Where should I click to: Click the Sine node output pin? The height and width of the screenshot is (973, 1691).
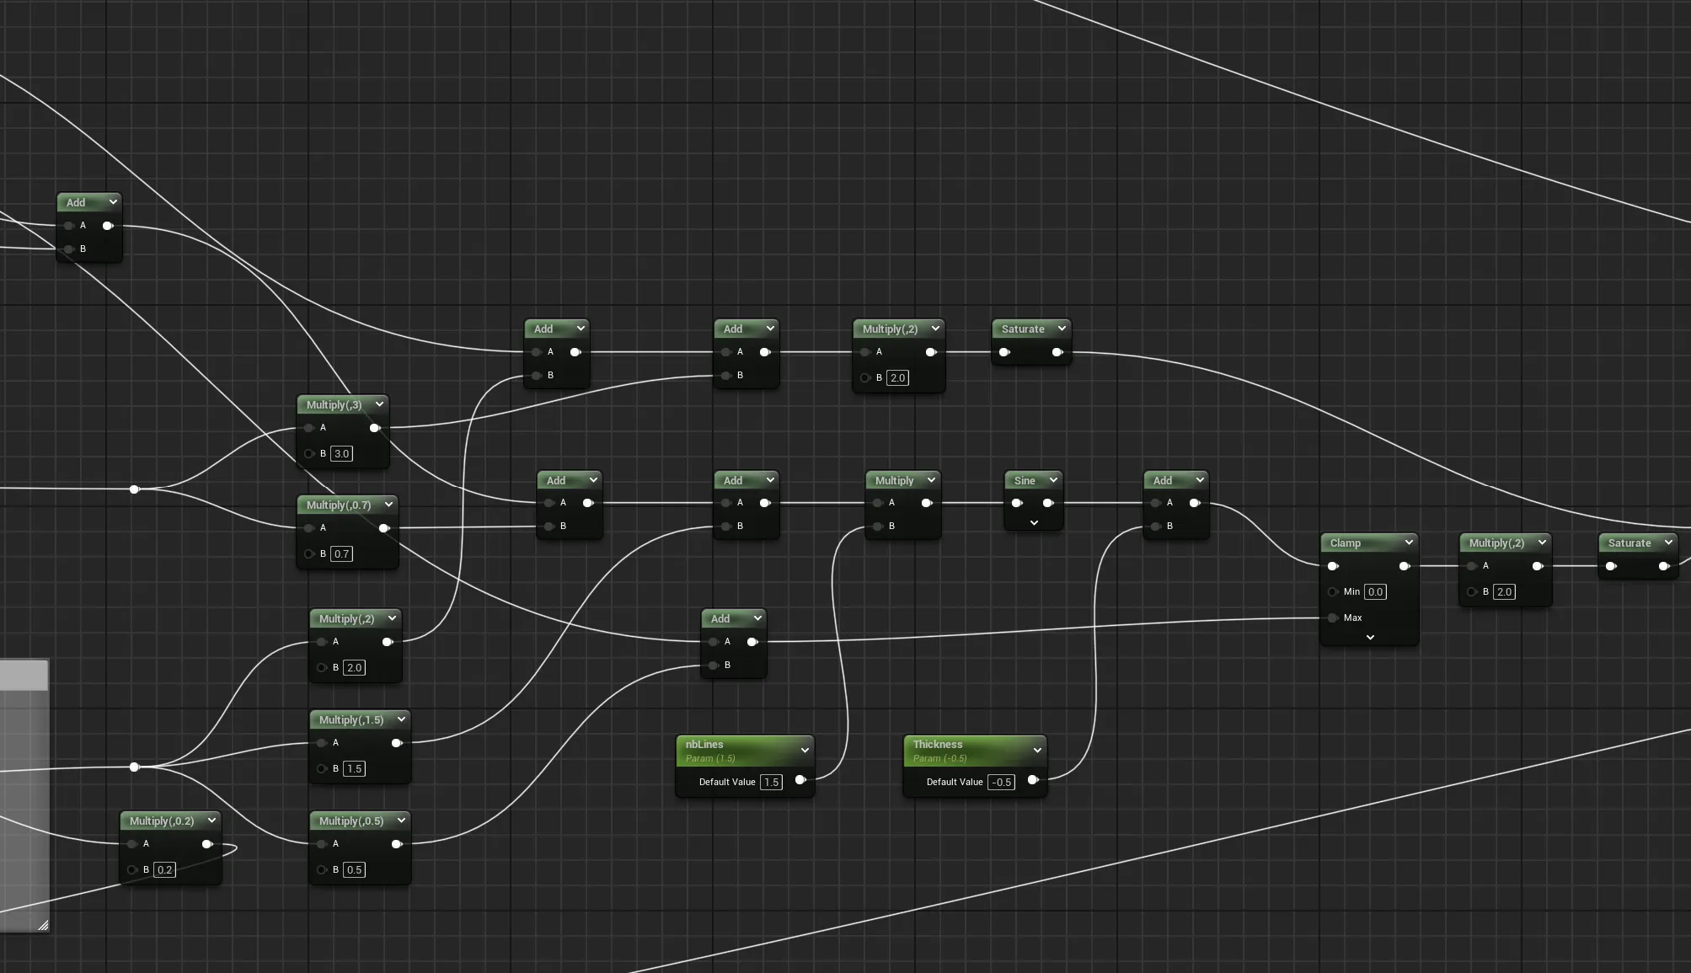click(1048, 503)
